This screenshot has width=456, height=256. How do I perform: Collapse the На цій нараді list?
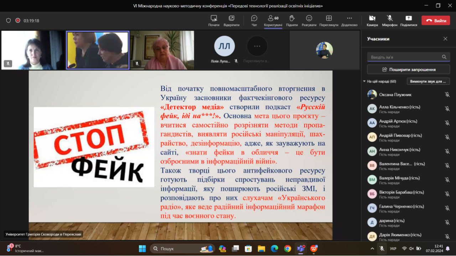point(364,81)
